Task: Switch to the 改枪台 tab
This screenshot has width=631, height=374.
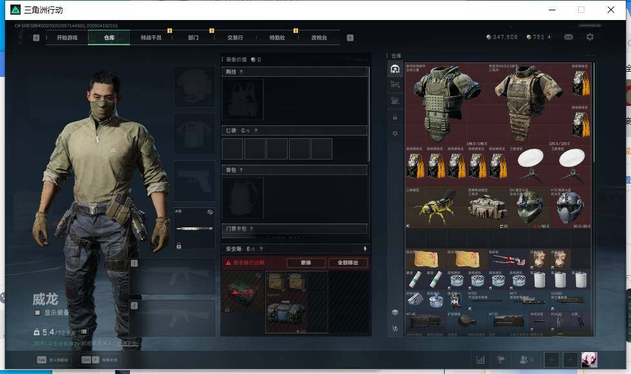Action: point(319,37)
